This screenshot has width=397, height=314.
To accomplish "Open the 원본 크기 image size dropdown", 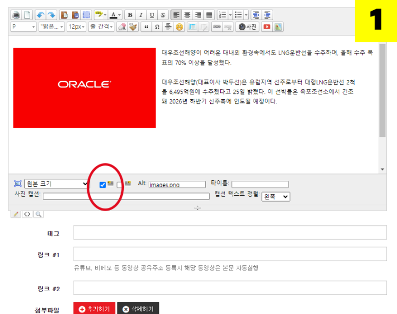I will tap(57, 184).
